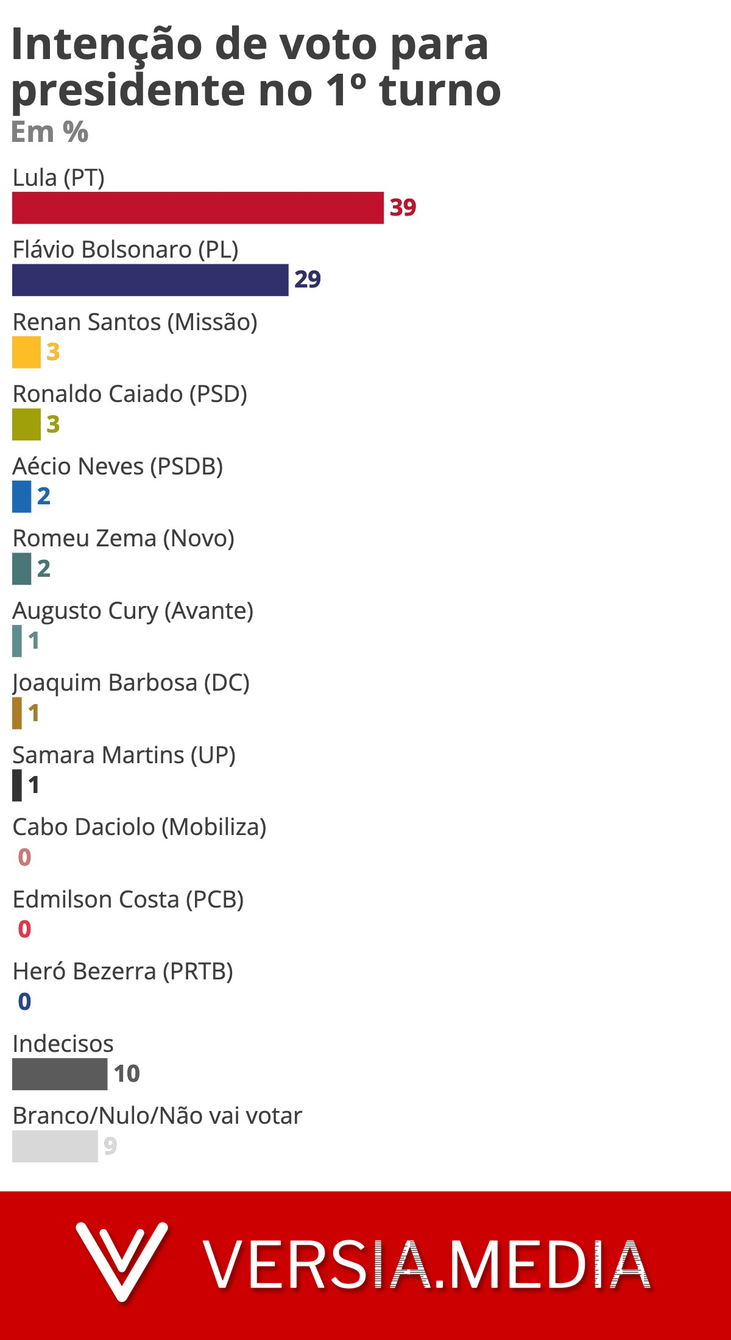Click the VERSIA.MEDIA brand text
This screenshot has height=1340, width=731.
426,1265
